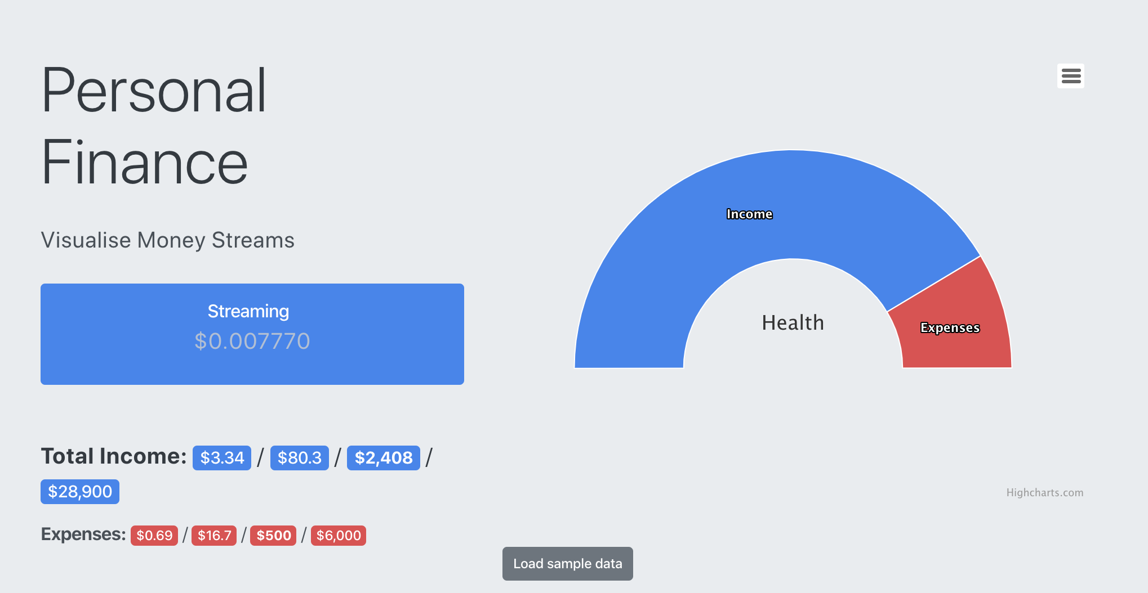Viewport: 1148px width, 593px height.
Task: Select the $0.007770 streaming amount
Action: [252, 341]
